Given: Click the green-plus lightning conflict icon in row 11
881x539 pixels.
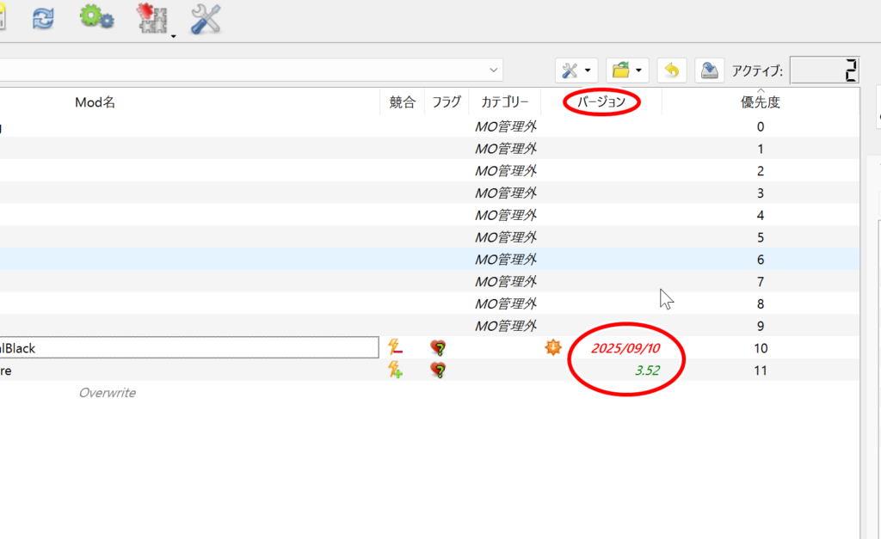Looking at the screenshot, I should [395, 371].
